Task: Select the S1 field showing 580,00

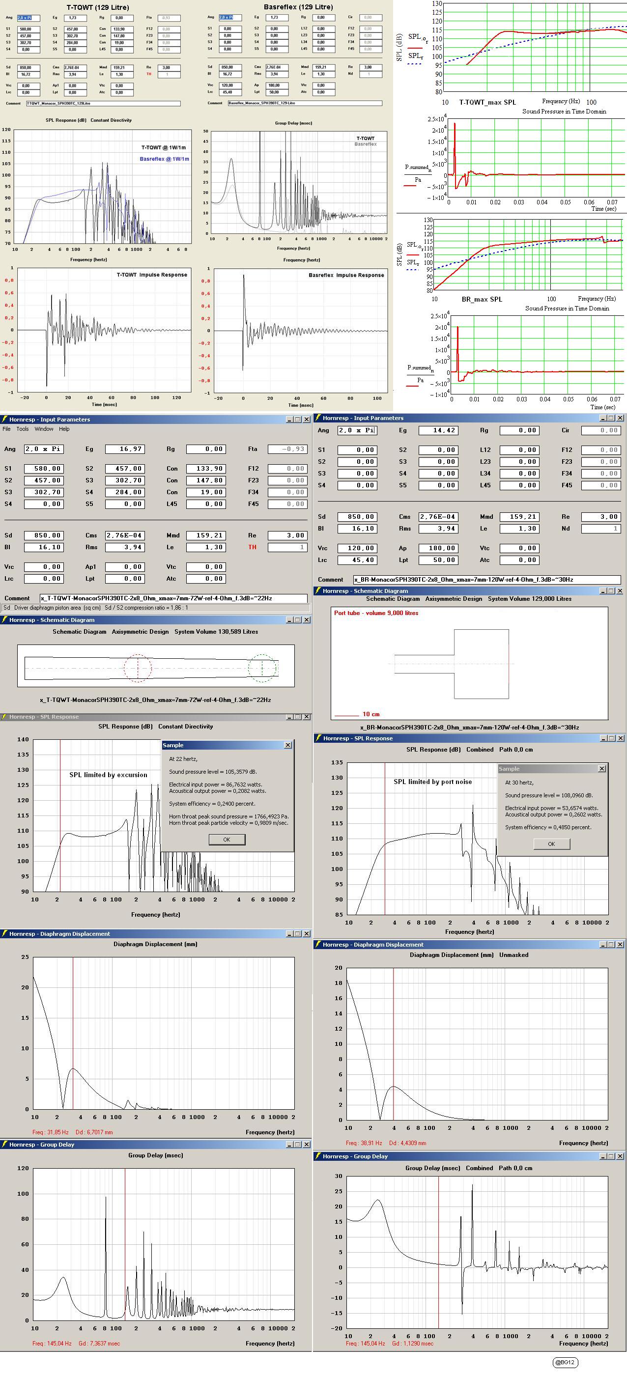Action: coord(44,469)
